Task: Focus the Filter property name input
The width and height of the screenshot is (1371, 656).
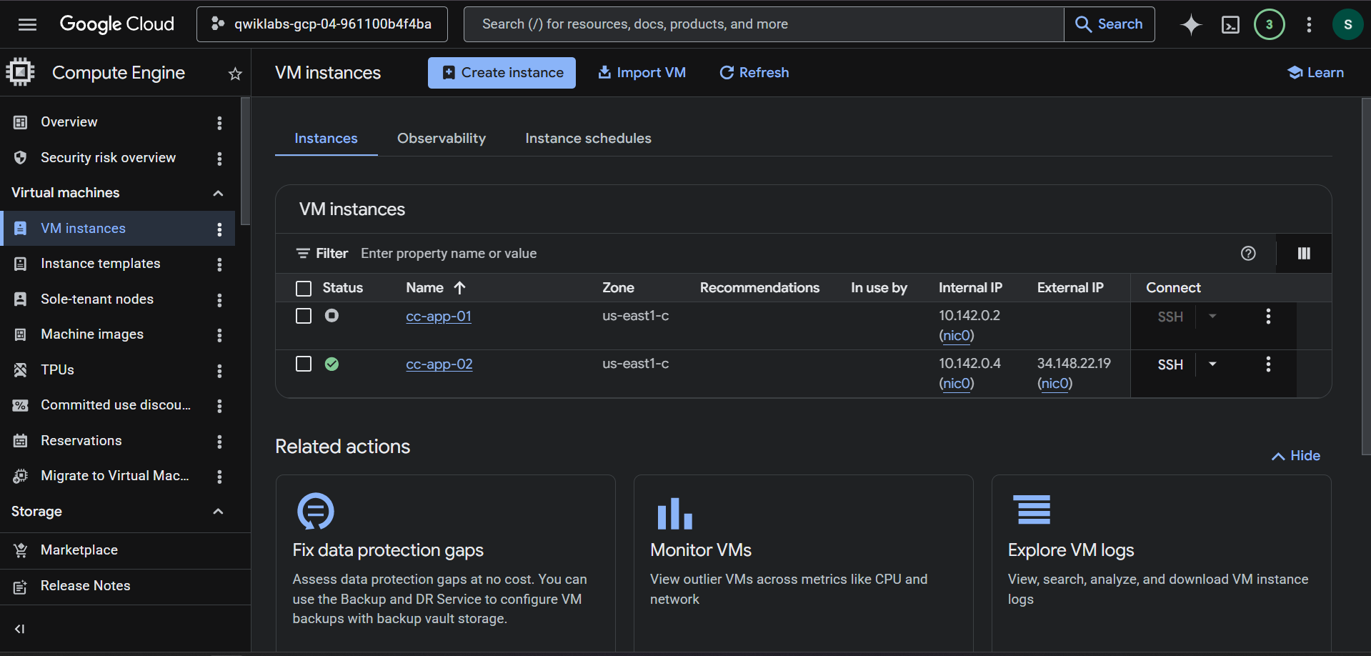Action: (793, 254)
